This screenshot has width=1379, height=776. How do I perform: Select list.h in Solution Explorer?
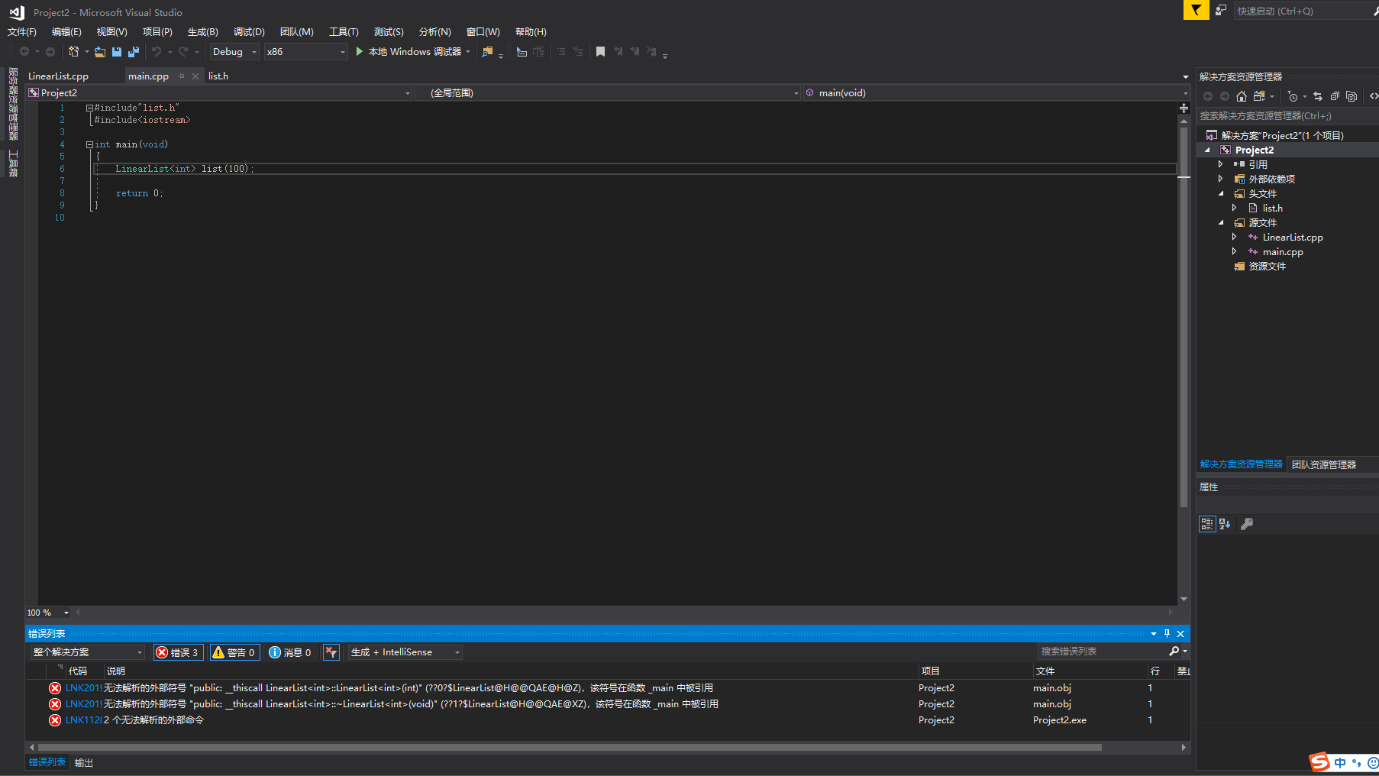(1272, 208)
